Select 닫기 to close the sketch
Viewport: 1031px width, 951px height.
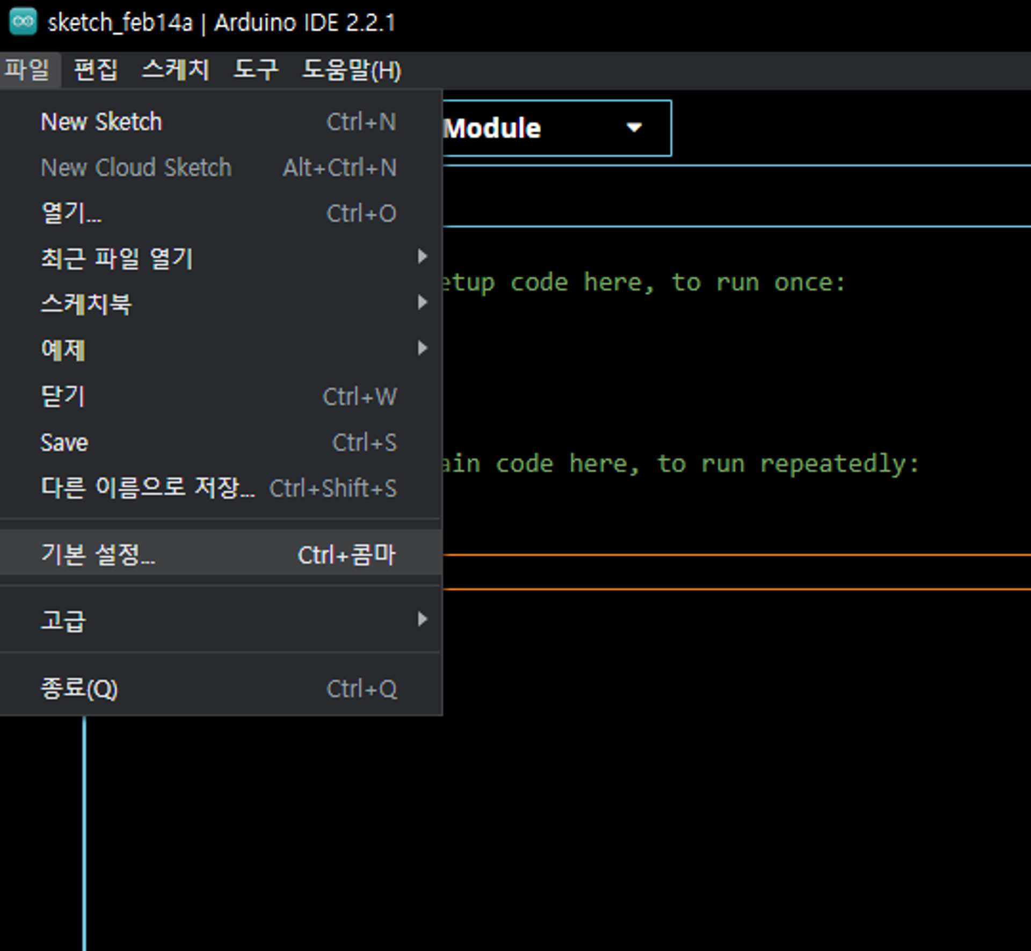[x=63, y=396]
